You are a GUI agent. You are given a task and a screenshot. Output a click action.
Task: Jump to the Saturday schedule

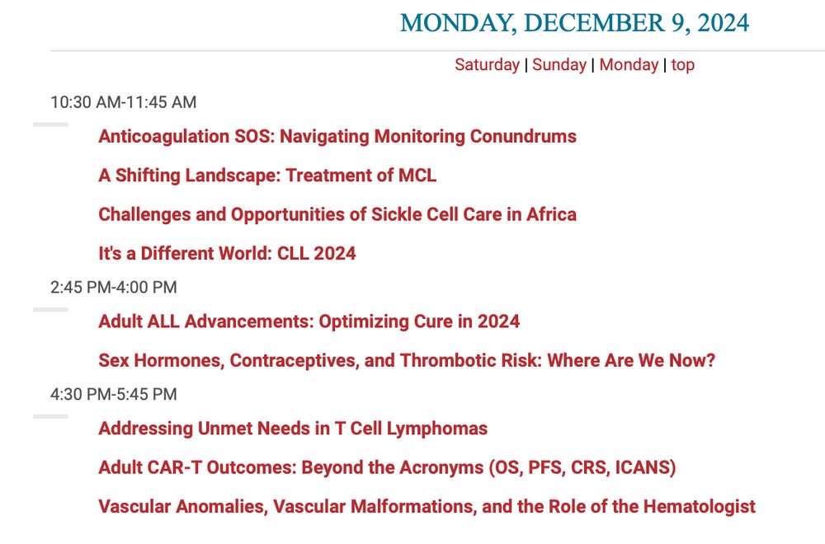[487, 65]
